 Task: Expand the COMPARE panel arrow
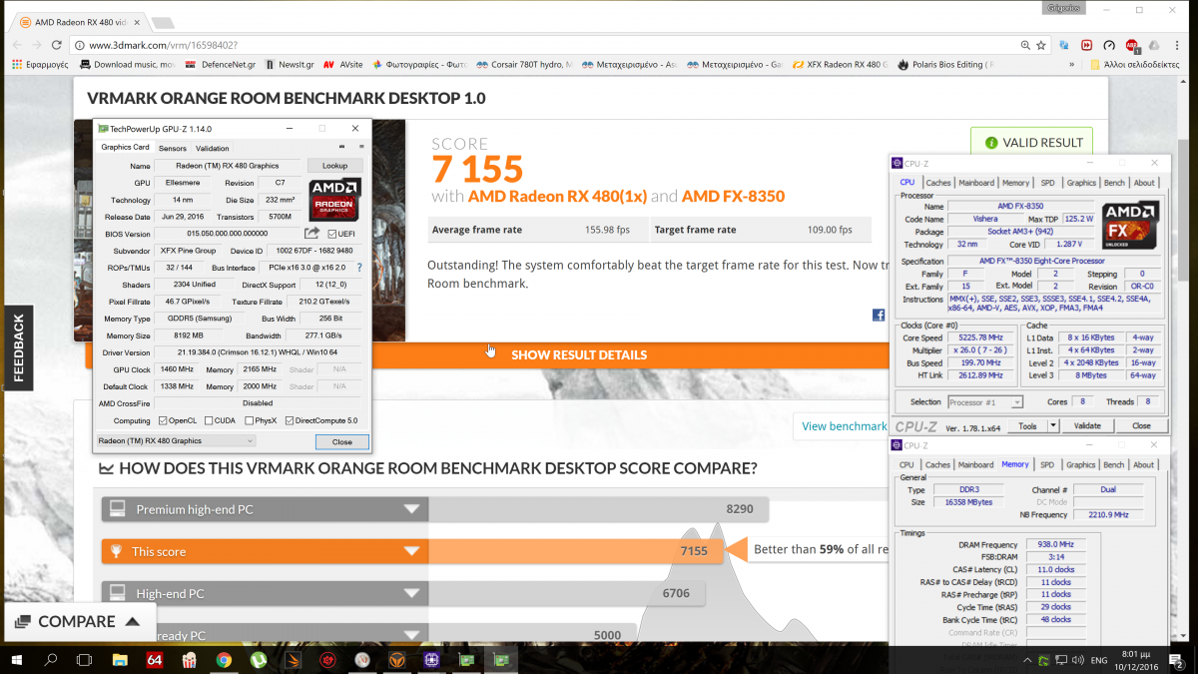point(132,621)
